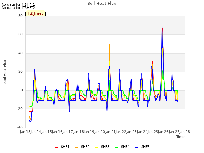This screenshot has height=153, width=204.
Task: Click the 'No data for f_SHF_2' message
Action: point(18,8)
